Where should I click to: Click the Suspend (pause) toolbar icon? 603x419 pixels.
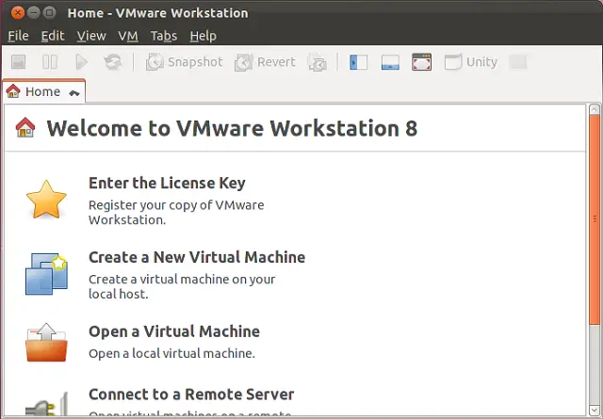point(50,62)
